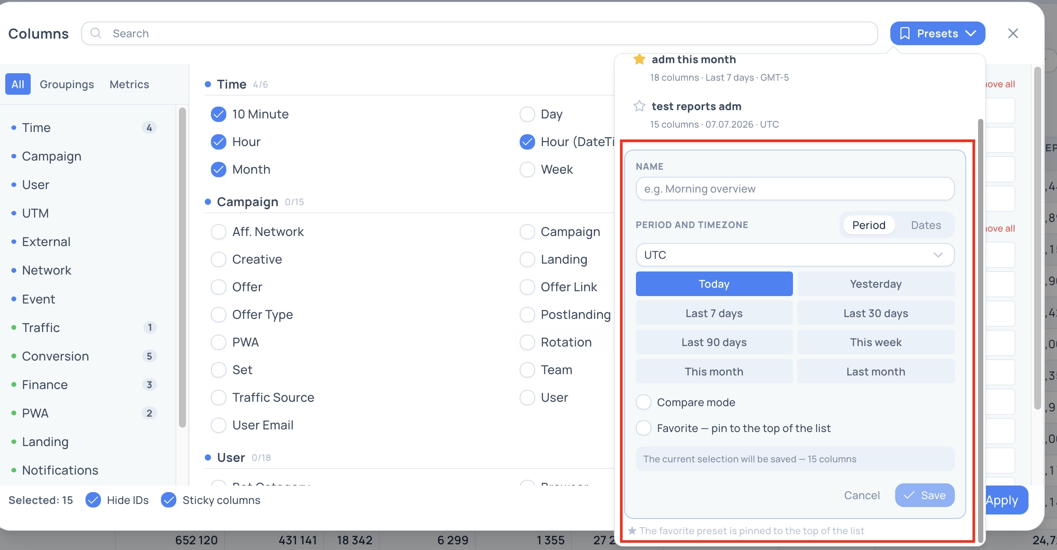This screenshot has height=550, width=1057.
Task: Save the new preset
Action: coord(925,495)
